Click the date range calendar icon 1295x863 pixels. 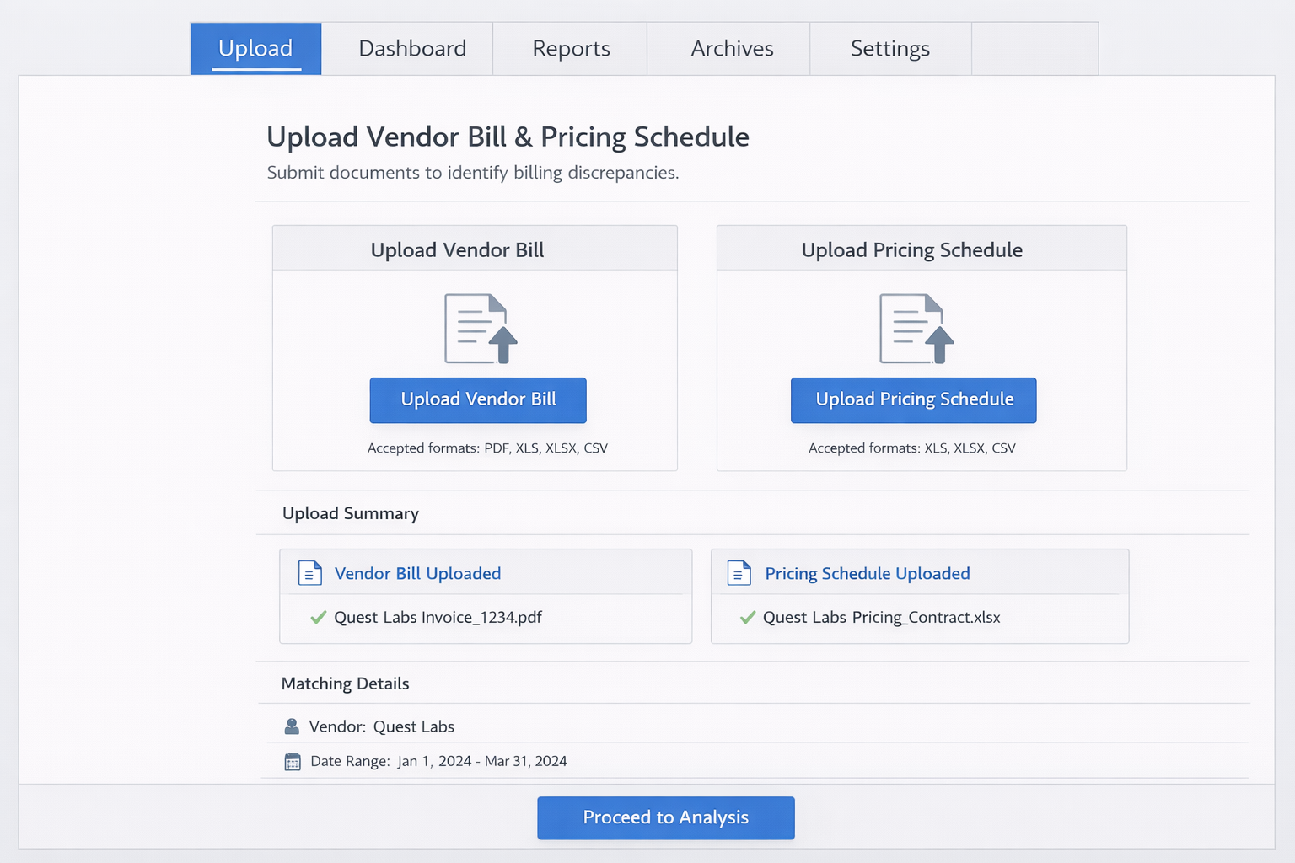point(293,762)
